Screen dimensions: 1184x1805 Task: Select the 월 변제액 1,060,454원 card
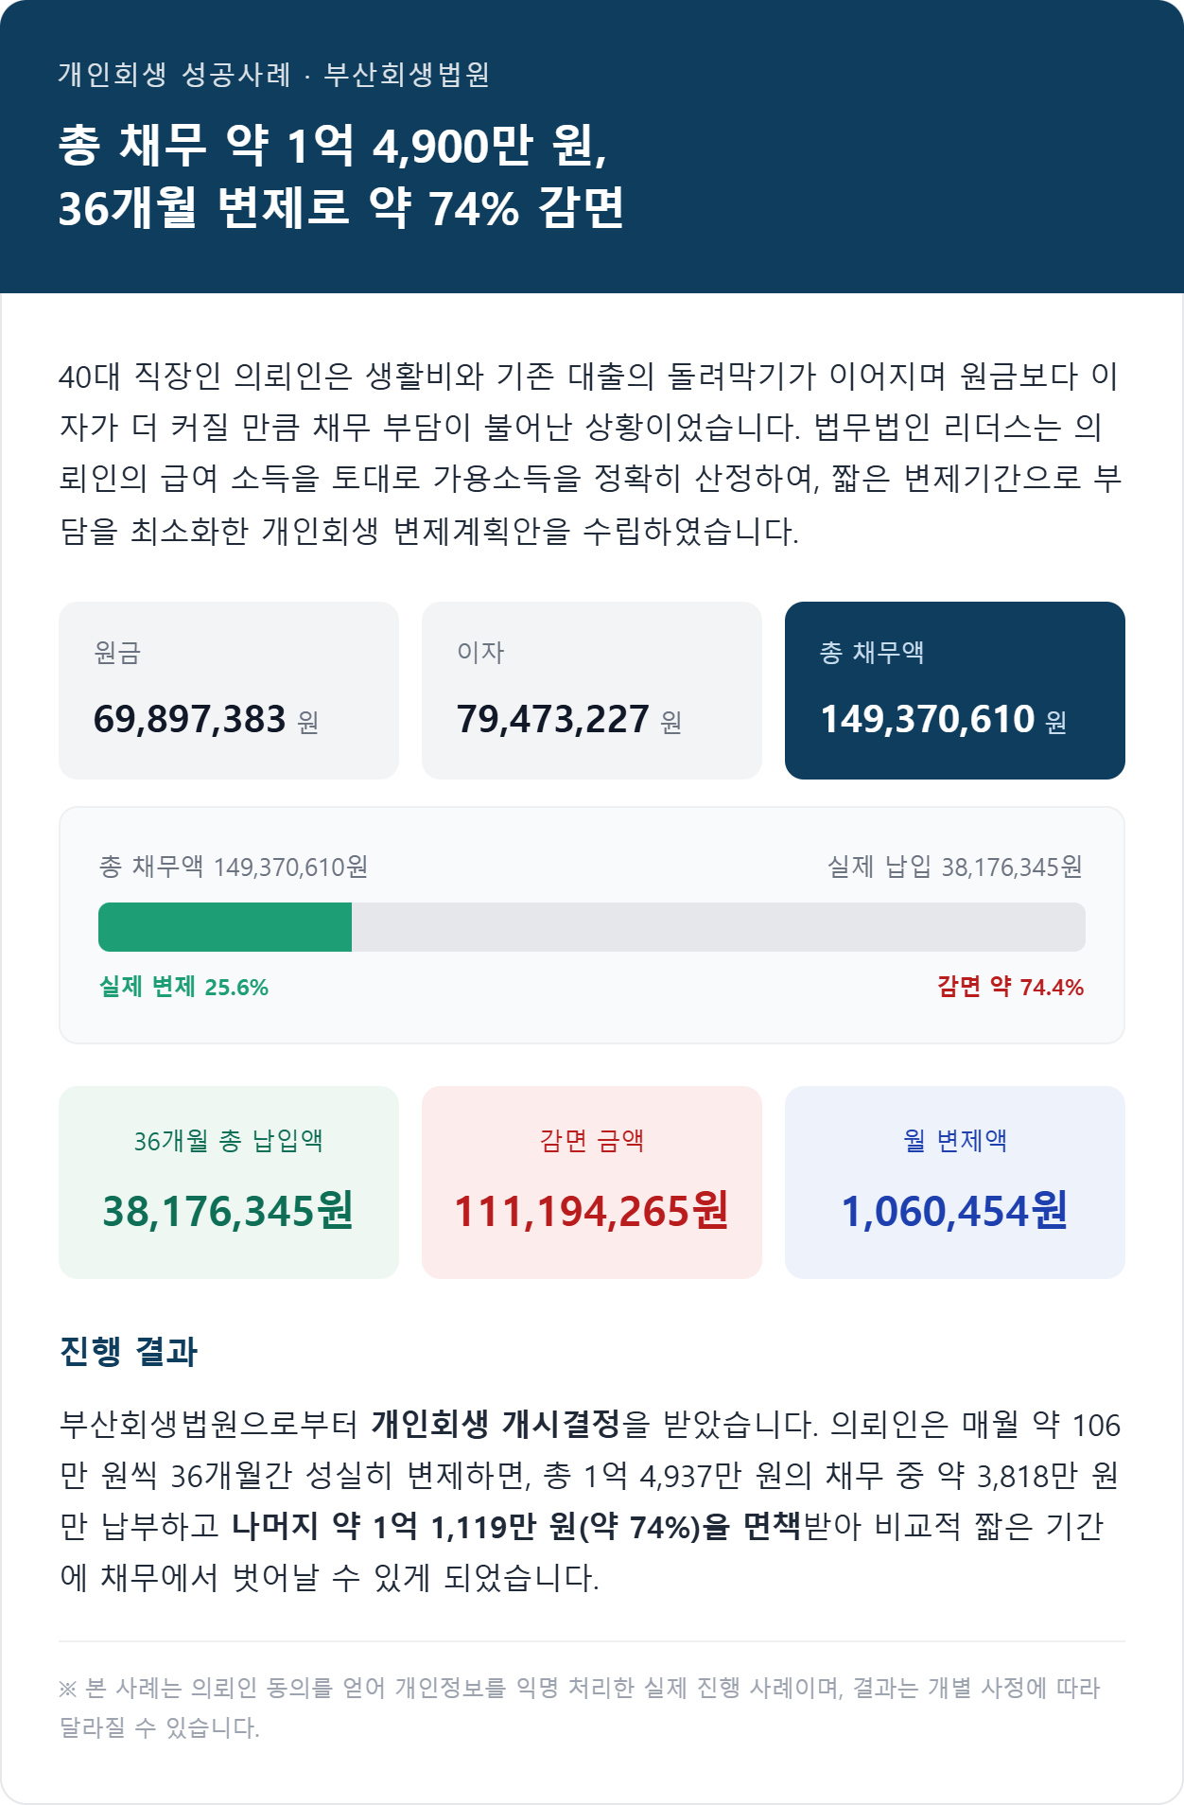(955, 1183)
